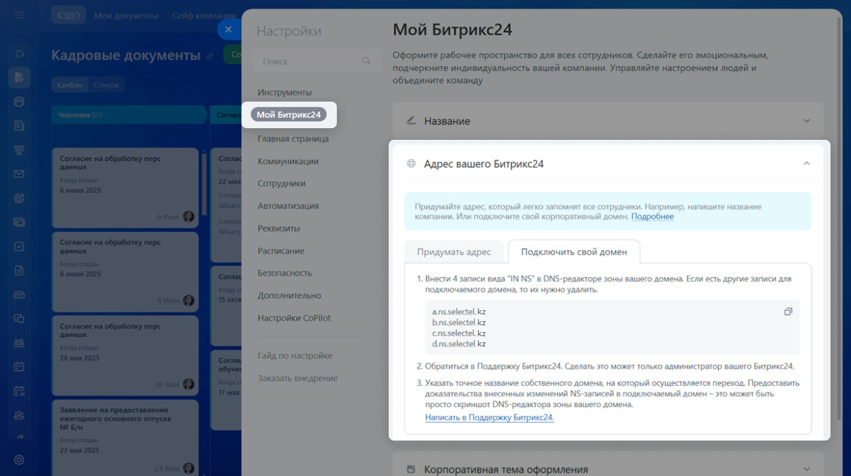Open the employees group icon in sidebar
The width and height of the screenshot is (851, 476).
coord(19,415)
